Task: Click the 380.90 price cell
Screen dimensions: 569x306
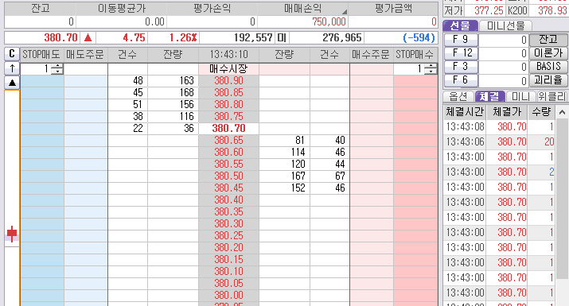Action: point(228,80)
